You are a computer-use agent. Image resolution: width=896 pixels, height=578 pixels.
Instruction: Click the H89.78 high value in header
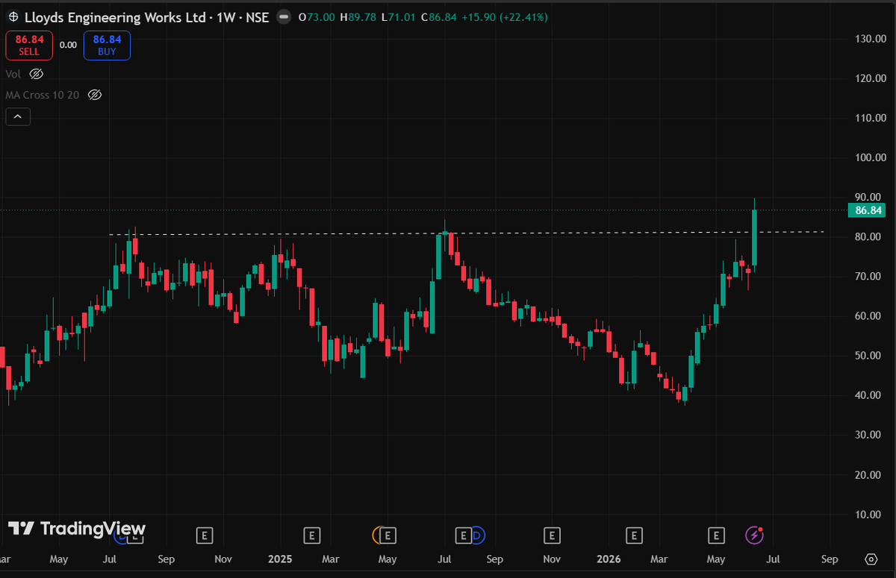tap(357, 16)
